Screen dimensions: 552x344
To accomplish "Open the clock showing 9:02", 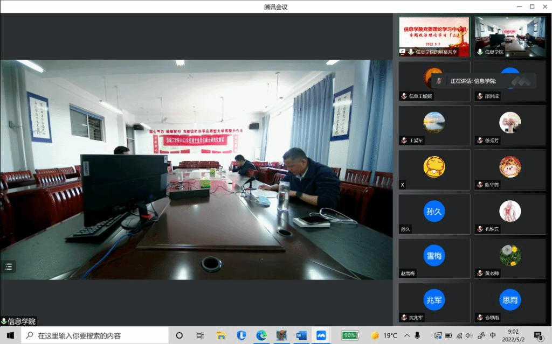I will [514, 335].
